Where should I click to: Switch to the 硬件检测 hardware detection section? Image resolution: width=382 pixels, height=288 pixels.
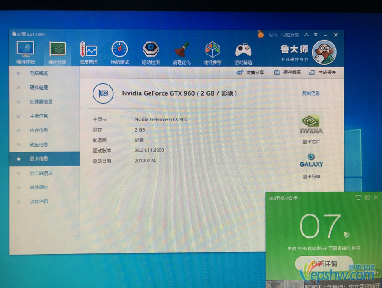pyautogui.click(x=57, y=52)
